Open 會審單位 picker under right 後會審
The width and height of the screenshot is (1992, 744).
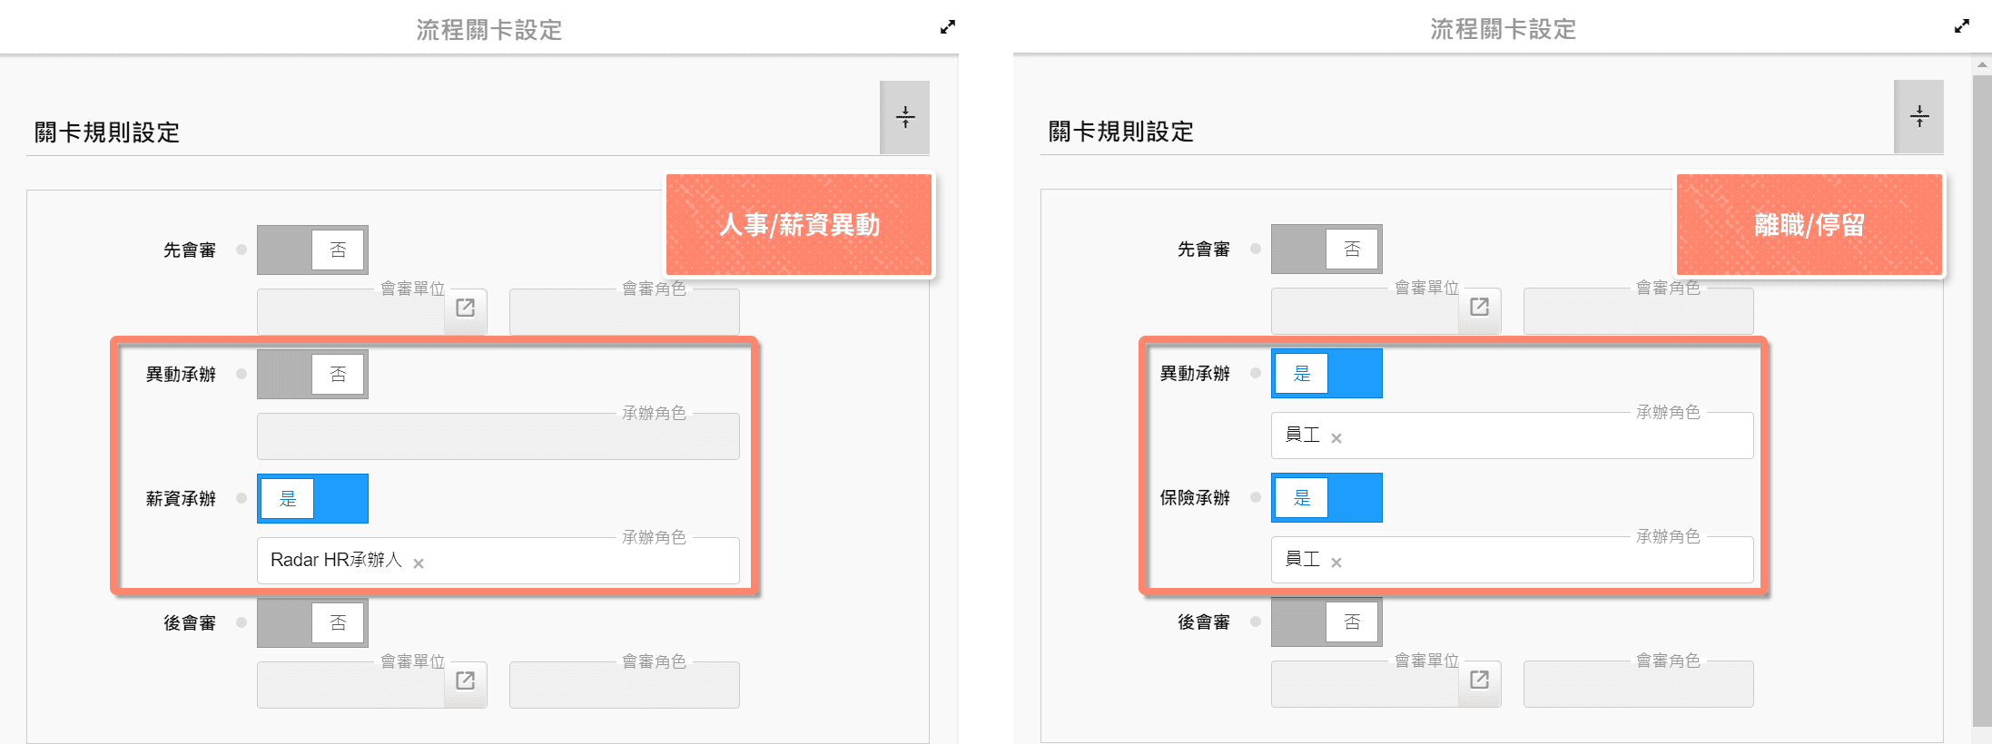click(1479, 680)
